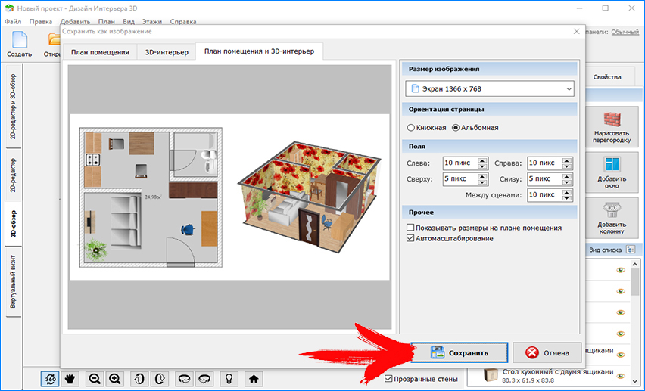Toggle the light bulb lighting icon
Image resolution: width=645 pixels, height=391 pixels.
coord(229,379)
